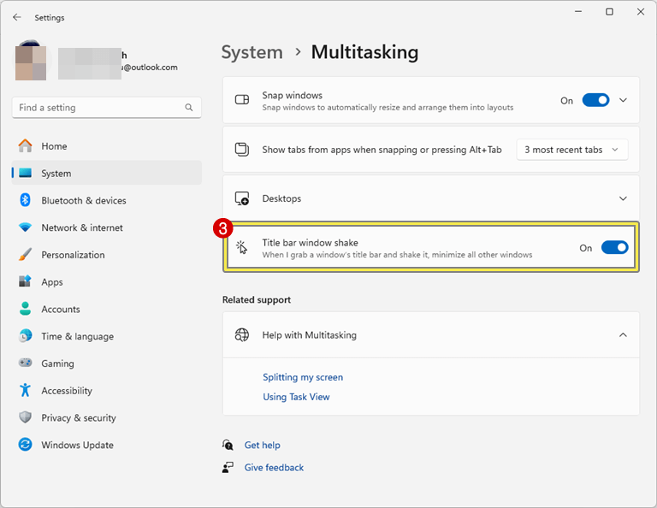Click the Privacy & security shield icon
Screen dimensions: 657x508
tap(25, 417)
